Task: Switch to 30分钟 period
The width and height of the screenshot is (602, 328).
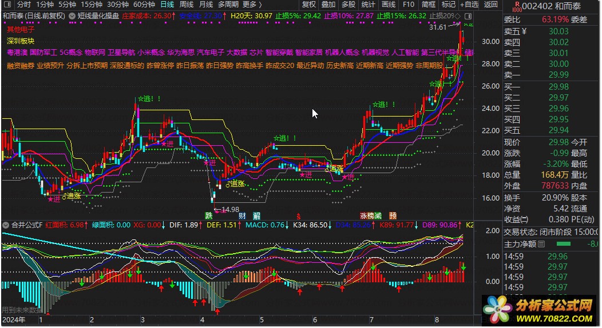Action: tap(117, 5)
